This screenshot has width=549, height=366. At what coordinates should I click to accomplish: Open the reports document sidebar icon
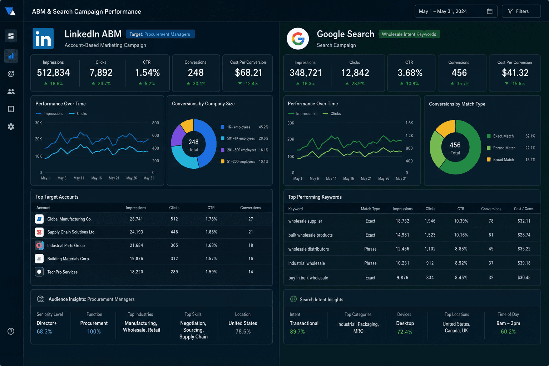tap(11, 109)
